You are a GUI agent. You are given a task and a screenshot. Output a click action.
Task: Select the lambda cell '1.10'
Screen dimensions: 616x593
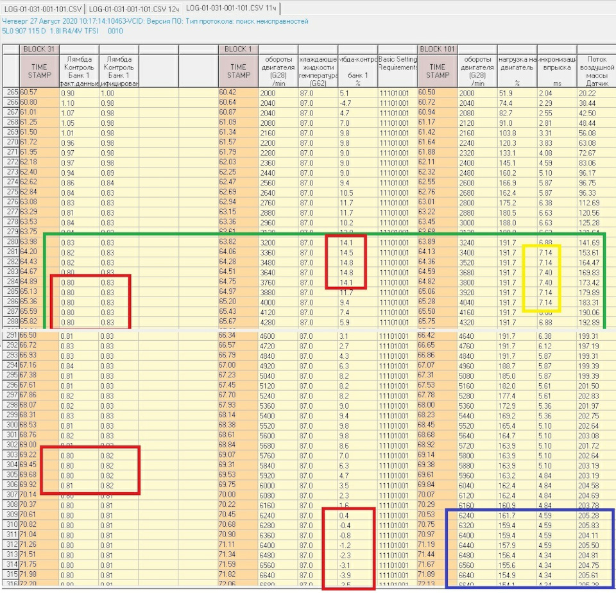[79, 103]
